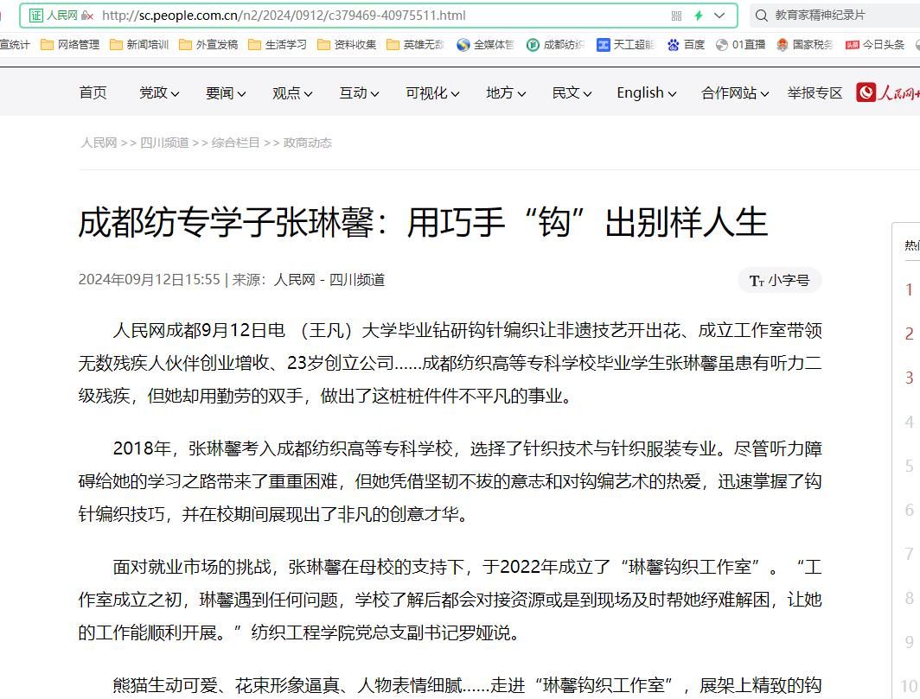The image size is (920, 699).
Task: Expand the English language dropdown
Action: click(x=646, y=93)
